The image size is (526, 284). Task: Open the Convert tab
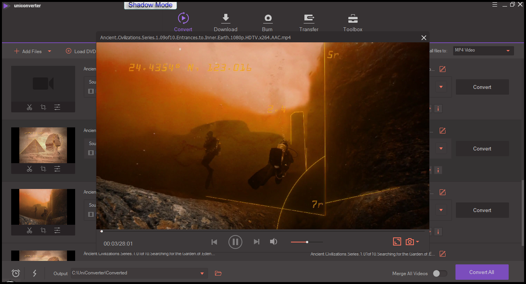click(183, 22)
